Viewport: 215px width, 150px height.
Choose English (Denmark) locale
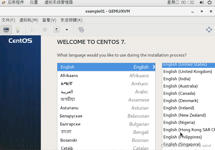coord(189,101)
